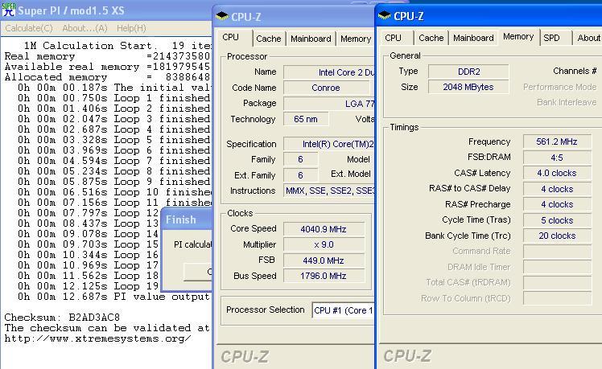
Task: Open the Cache tab in the front CPU-Z window
Action: coord(431,38)
